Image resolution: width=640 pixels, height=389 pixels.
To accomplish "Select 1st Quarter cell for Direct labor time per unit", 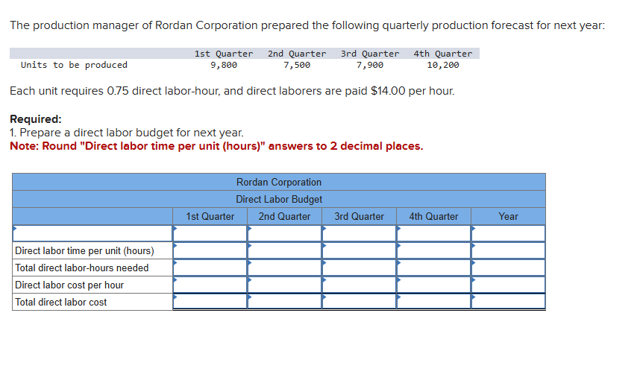I will 210,250.
